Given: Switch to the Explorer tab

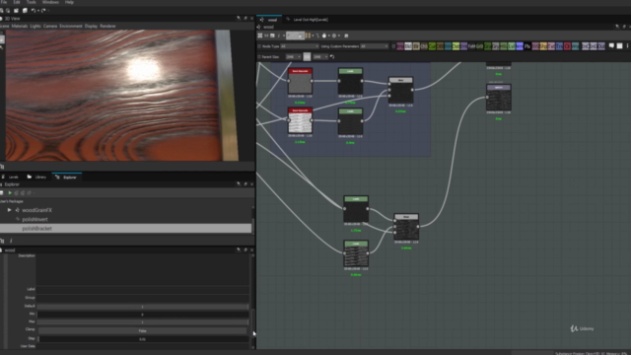Looking at the screenshot, I should (67, 177).
